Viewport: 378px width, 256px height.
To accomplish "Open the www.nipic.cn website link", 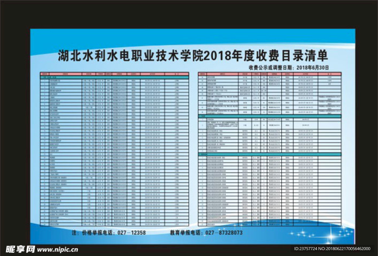I will click(x=58, y=250).
